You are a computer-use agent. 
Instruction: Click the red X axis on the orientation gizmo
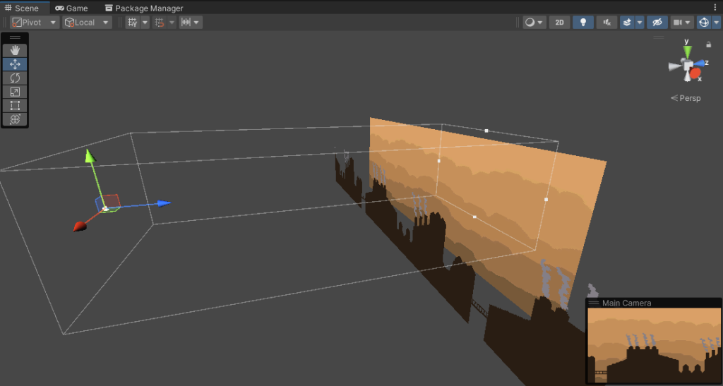[695, 73]
